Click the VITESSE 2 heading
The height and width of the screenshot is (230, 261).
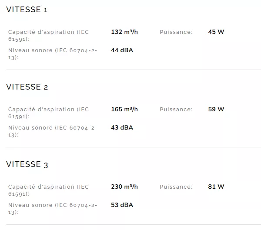[x=27, y=87]
